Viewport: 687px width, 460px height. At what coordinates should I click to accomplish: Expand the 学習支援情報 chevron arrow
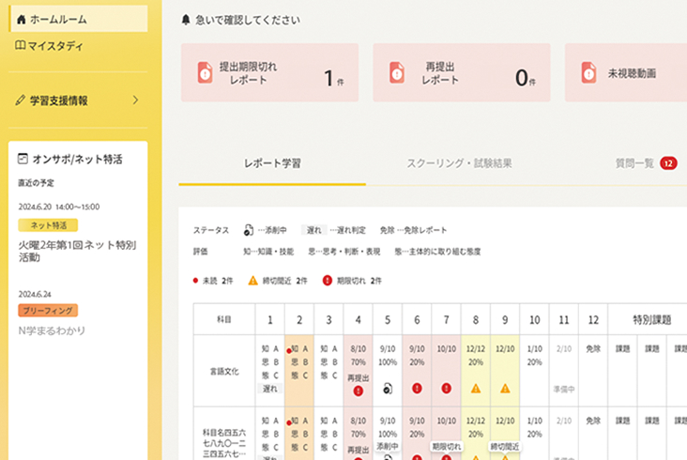pyautogui.click(x=134, y=100)
